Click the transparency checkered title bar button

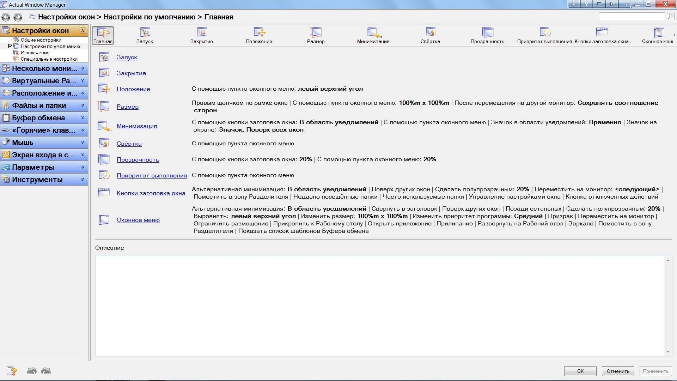(x=599, y=4)
